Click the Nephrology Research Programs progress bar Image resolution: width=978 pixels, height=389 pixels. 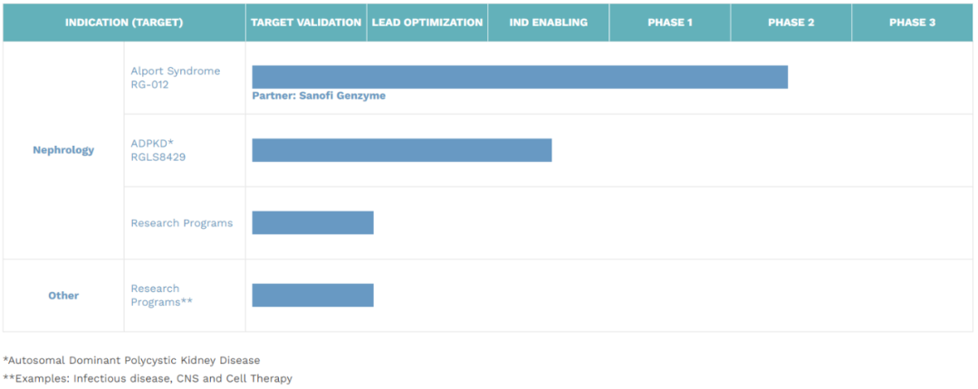point(312,223)
